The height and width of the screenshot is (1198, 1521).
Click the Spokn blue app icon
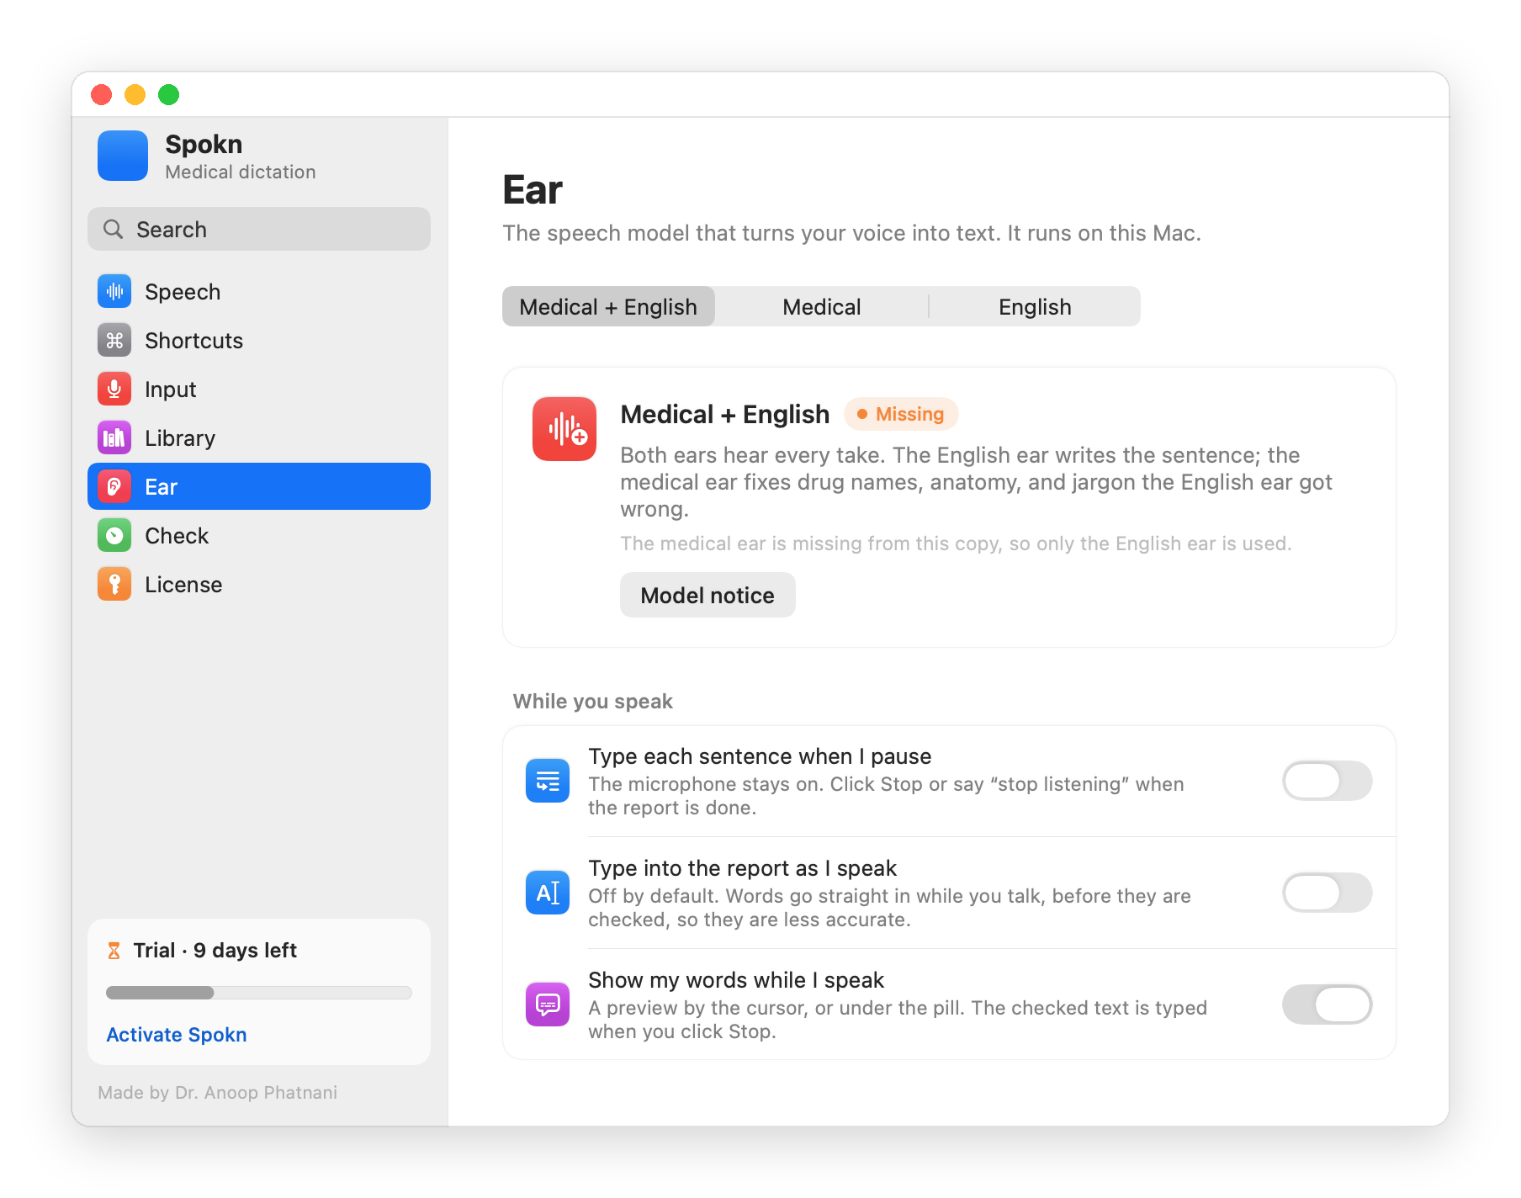pos(123,156)
